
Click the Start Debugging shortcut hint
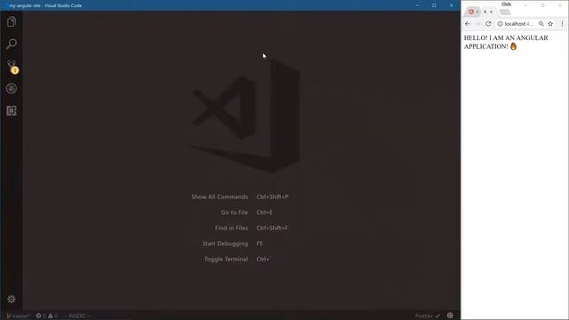[232, 244]
